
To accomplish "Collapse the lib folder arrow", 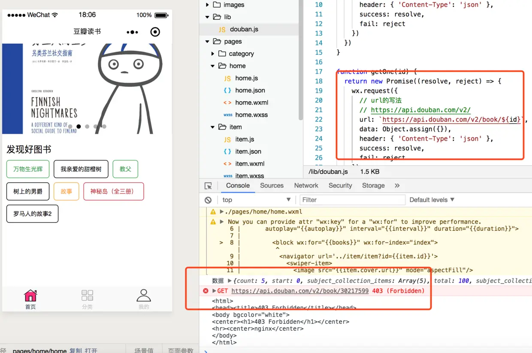I will [207, 17].
